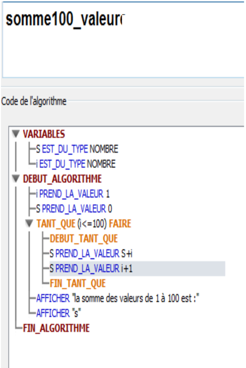Select line i PREND_LA_VALEUR 1

73,194
